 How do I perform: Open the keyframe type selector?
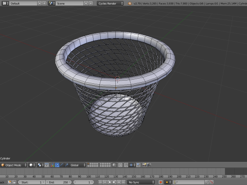tap(168, 182)
